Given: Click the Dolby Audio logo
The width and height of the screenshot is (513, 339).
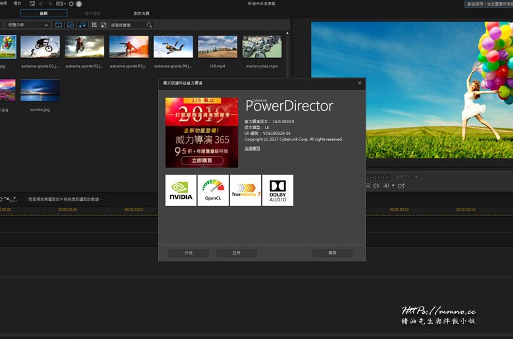Looking at the screenshot, I should pos(278,190).
